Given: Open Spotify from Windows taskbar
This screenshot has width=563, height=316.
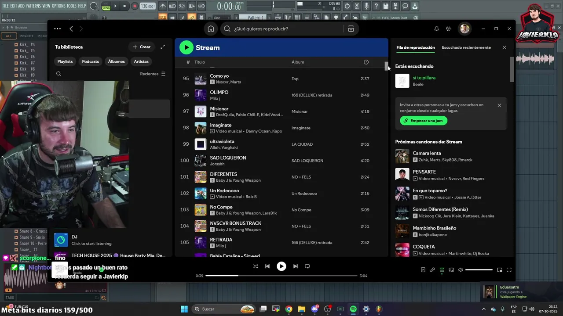Looking at the screenshot, I should point(353,309).
